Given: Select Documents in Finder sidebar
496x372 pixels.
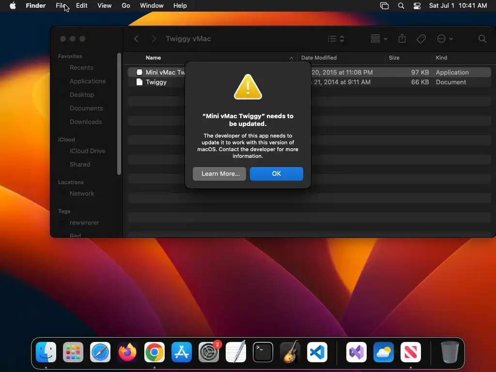Looking at the screenshot, I should pyautogui.click(x=87, y=108).
